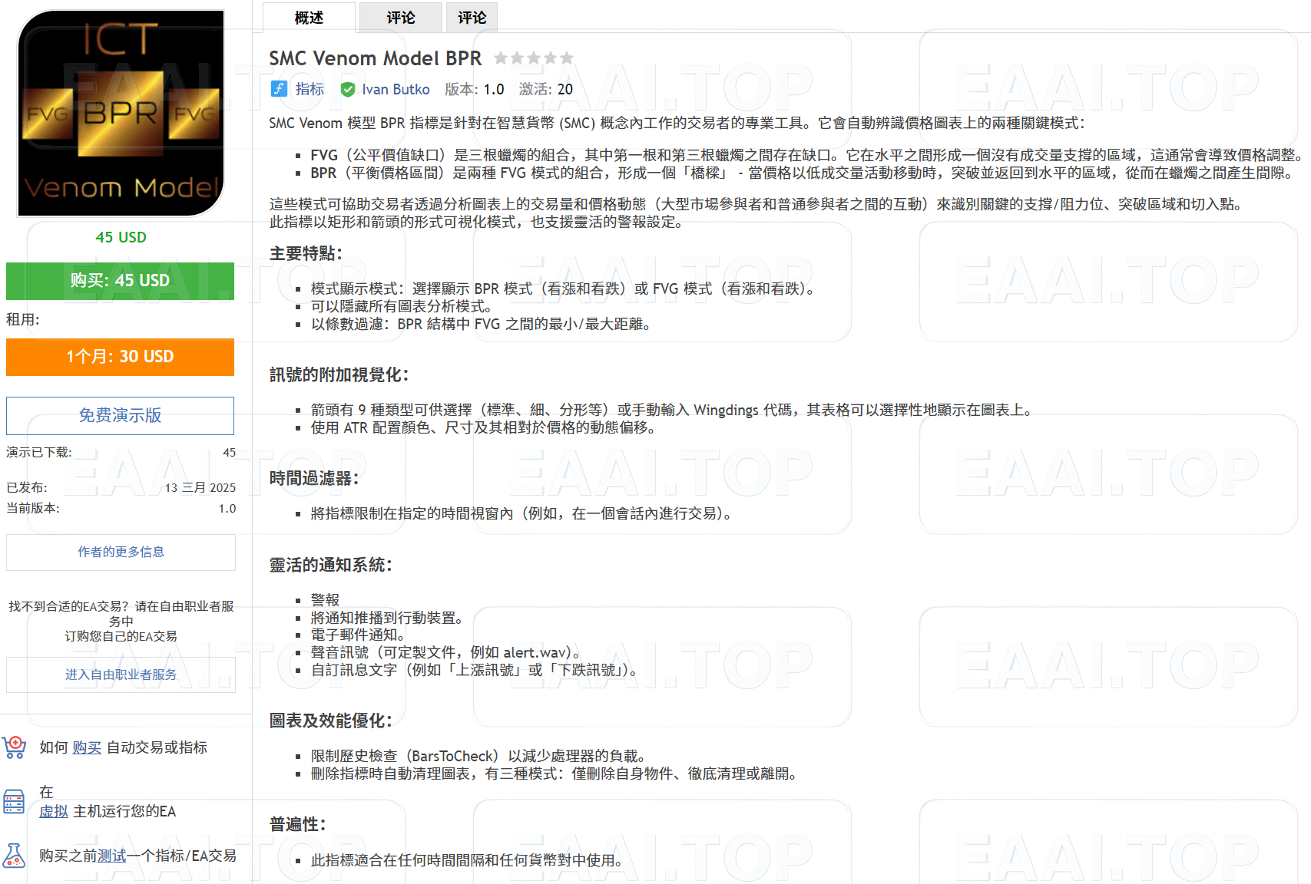Click the 靈活的通知系統 heading
The image size is (1311, 884).
[330, 566]
